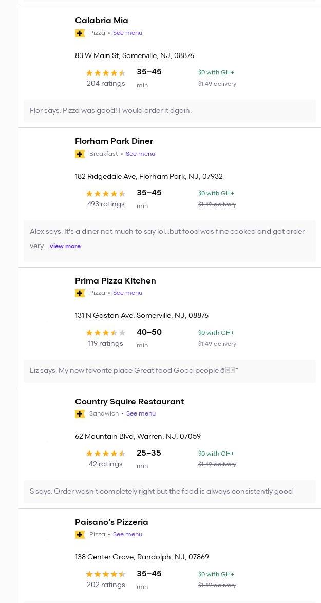Click 493 ratings under Florham Park Diner
The width and height of the screenshot is (321, 603).
coord(106,204)
